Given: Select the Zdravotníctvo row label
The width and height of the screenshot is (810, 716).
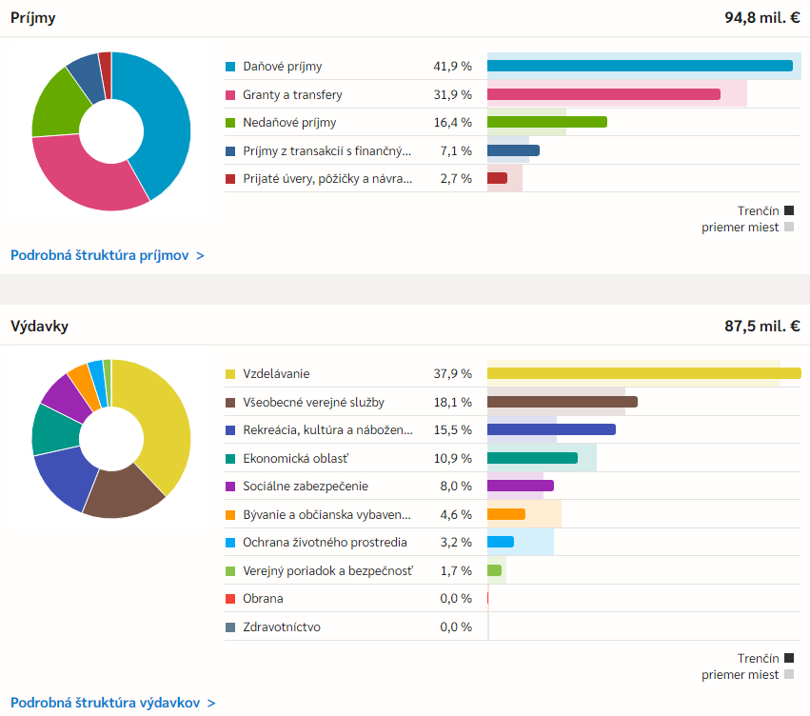Looking at the screenshot, I should [x=282, y=627].
